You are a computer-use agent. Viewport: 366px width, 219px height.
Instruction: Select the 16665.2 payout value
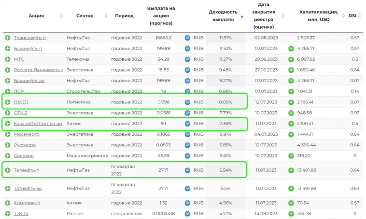coord(163,38)
